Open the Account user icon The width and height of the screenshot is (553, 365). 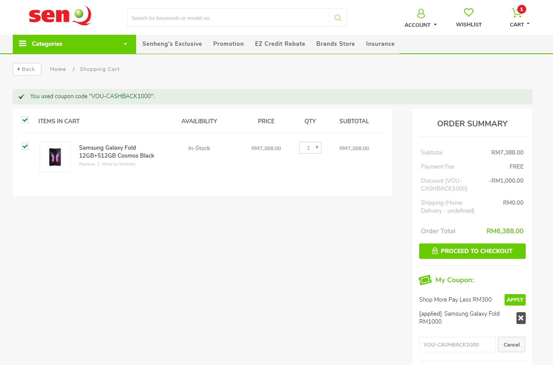click(x=420, y=13)
